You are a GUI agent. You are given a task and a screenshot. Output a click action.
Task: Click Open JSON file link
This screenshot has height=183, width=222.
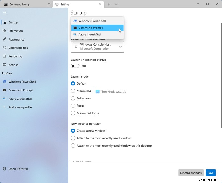tap(34, 169)
